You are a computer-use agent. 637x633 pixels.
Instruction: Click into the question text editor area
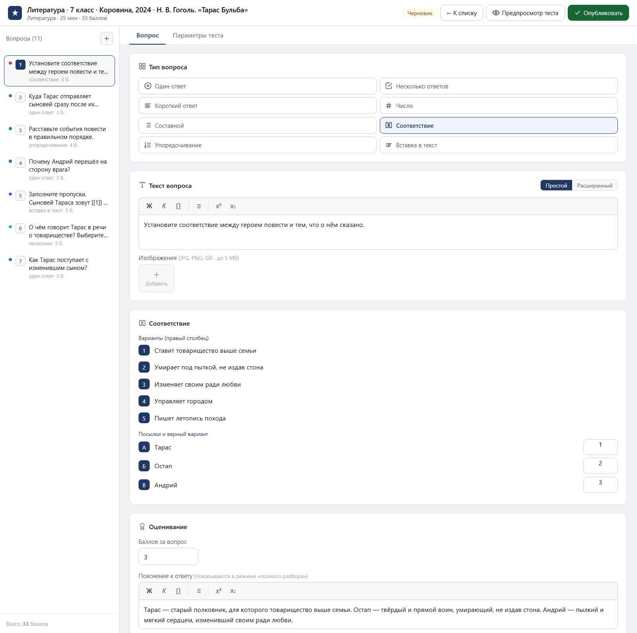[378, 232]
